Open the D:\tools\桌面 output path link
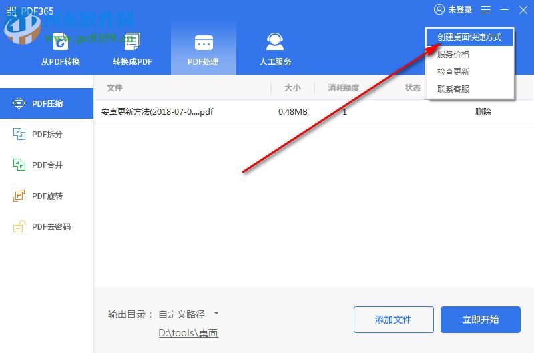The image size is (534, 353). tap(188, 332)
